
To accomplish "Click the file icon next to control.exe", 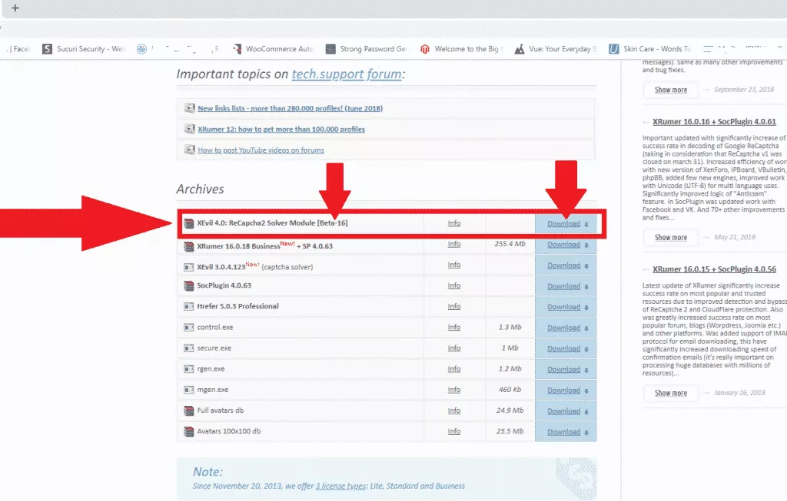I will [189, 328].
